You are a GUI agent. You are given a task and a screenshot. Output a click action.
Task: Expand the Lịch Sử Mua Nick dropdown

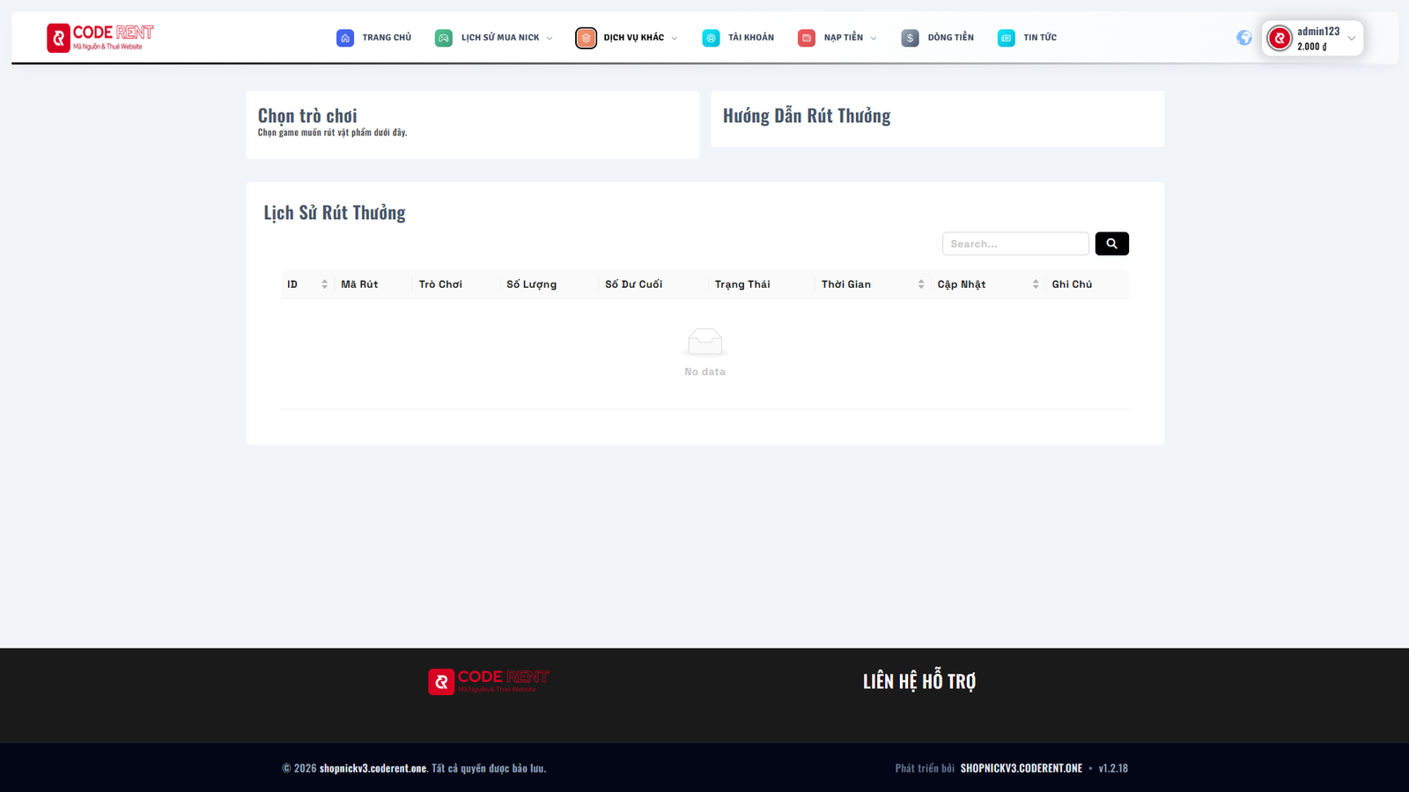pyautogui.click(x=551, y=37)
